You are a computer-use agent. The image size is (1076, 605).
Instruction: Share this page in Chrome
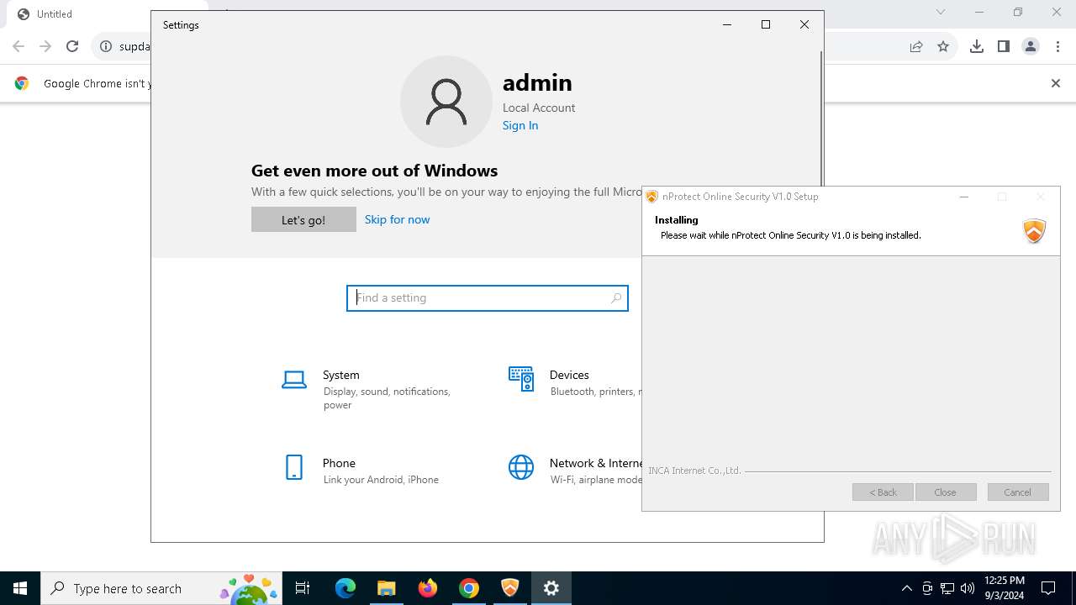[916, 46]
